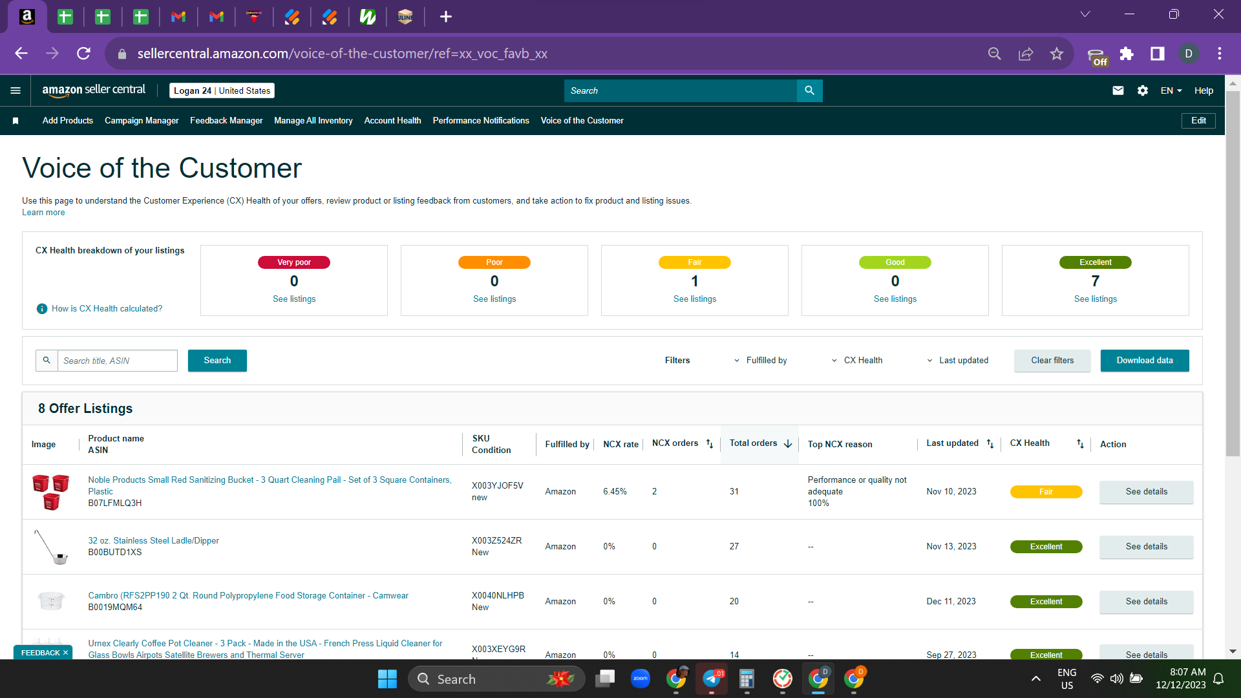Open Calculator from the taskbar
The image size is (1241, 698).
747,679
